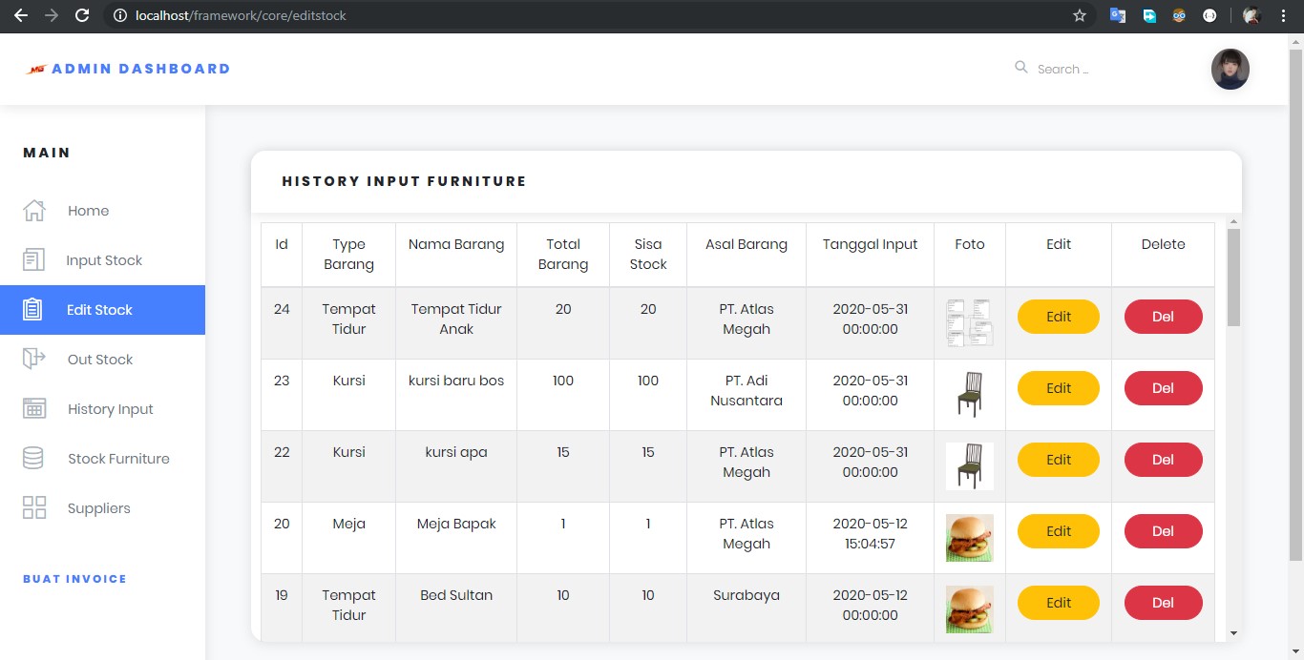
Task: Click the Stock Furniture database icon
Action: (33, 459)
